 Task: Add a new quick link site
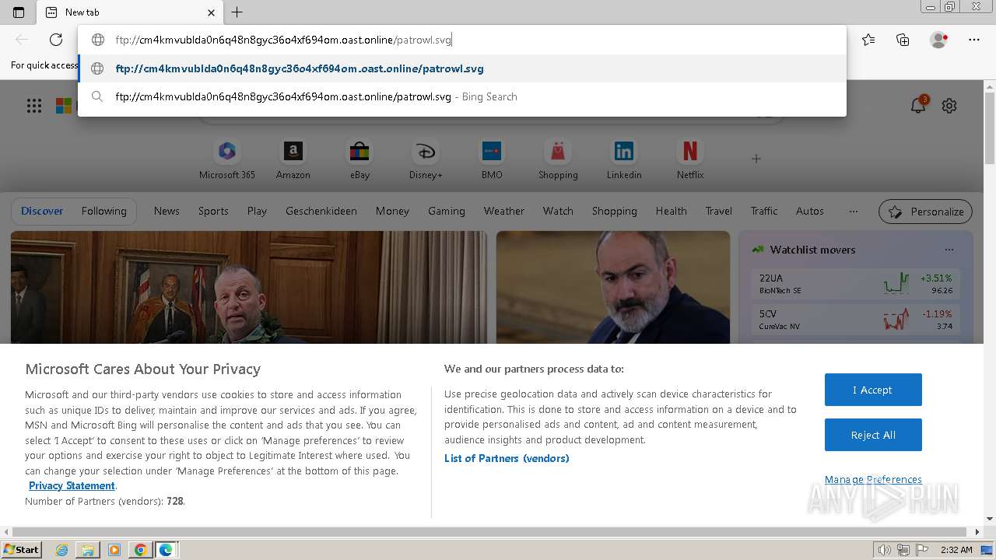[756, 159]
